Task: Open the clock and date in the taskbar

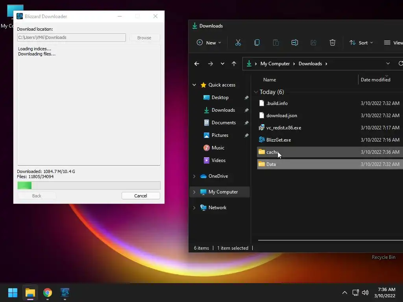Action: point(385,293)
